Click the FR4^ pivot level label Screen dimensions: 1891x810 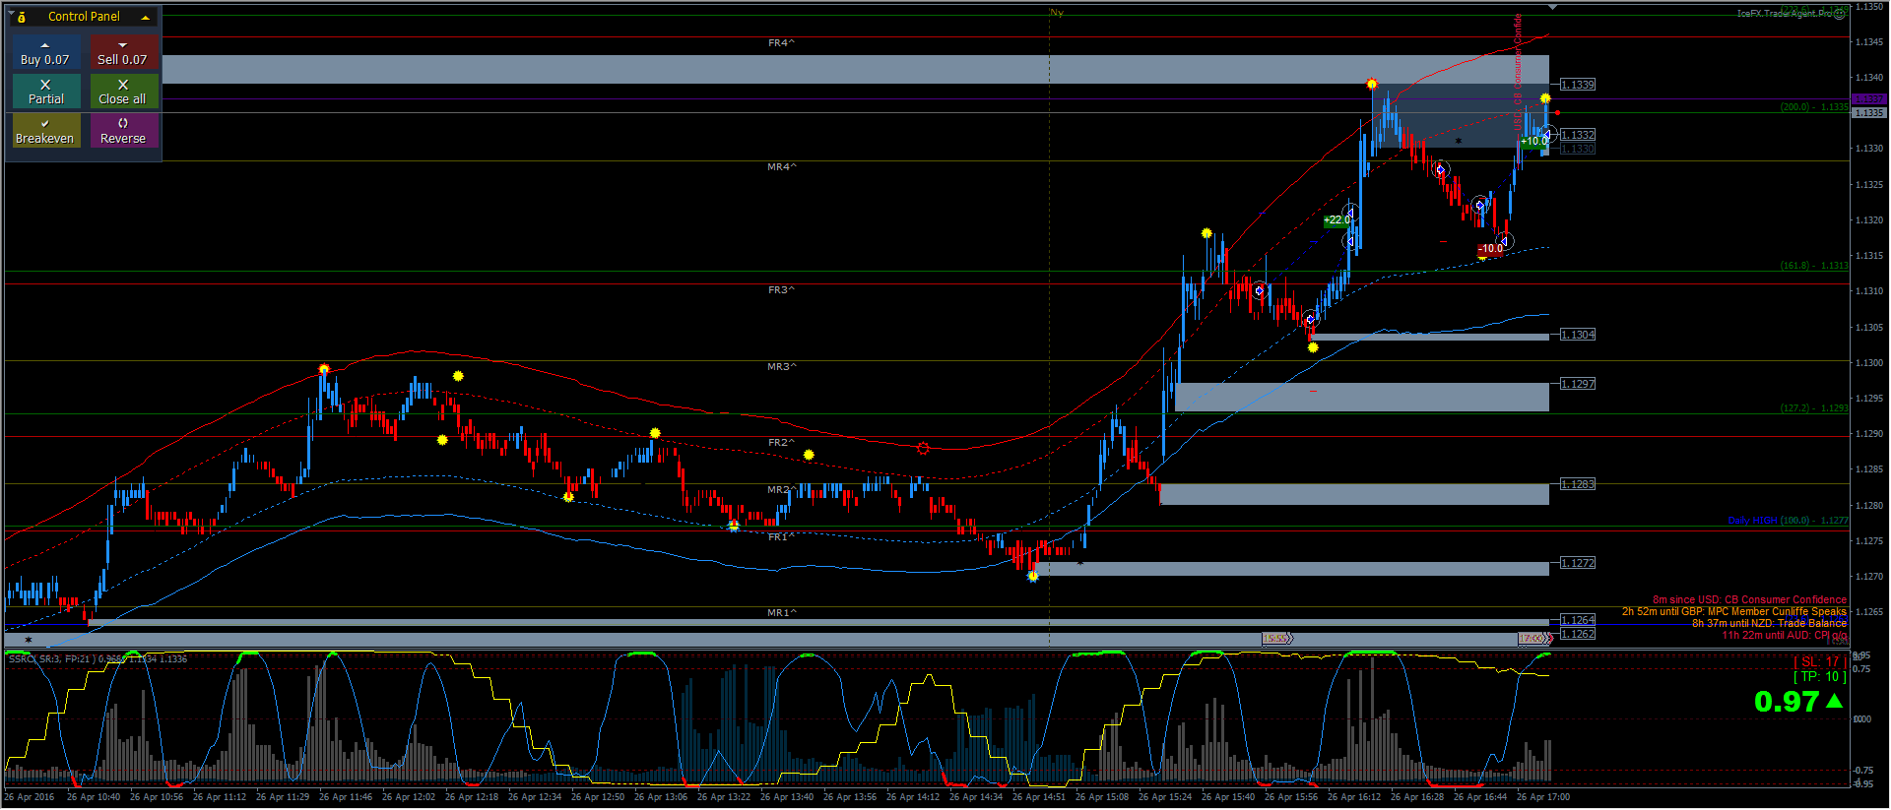781,43
